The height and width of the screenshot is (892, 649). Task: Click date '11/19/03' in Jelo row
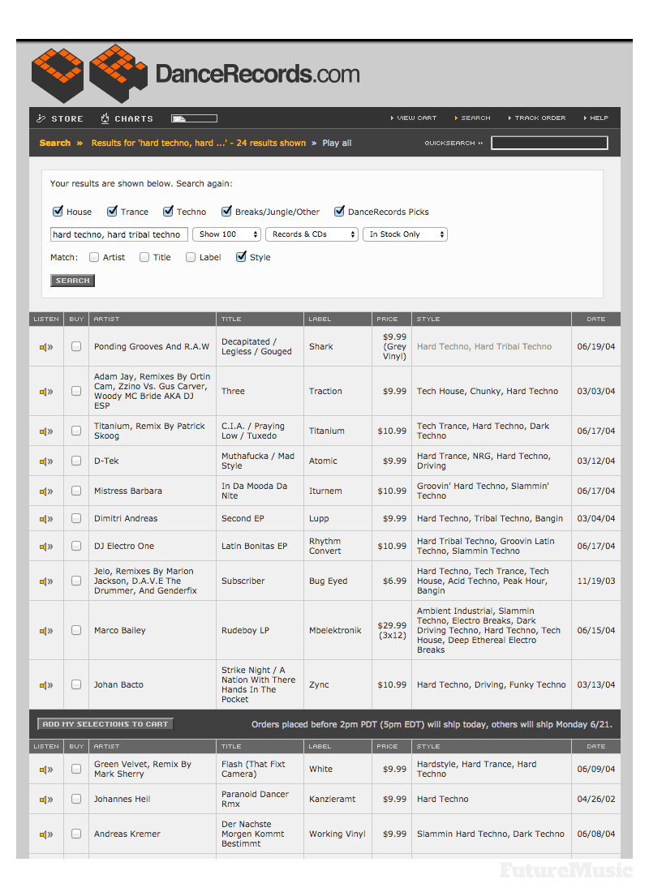click(x=596, y=581)
